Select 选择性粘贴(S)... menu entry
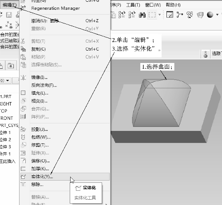Screen dimensions: 222x205 (65, 65)
